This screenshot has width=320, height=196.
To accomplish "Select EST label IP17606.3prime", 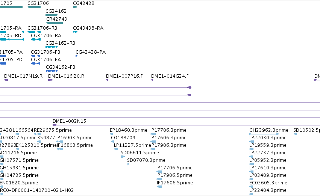I will (x=168, y=137).
